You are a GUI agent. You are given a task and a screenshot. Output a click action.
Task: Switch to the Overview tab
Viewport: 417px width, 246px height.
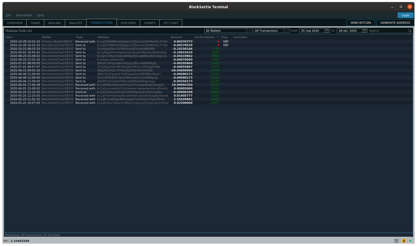tap(15, 23)
